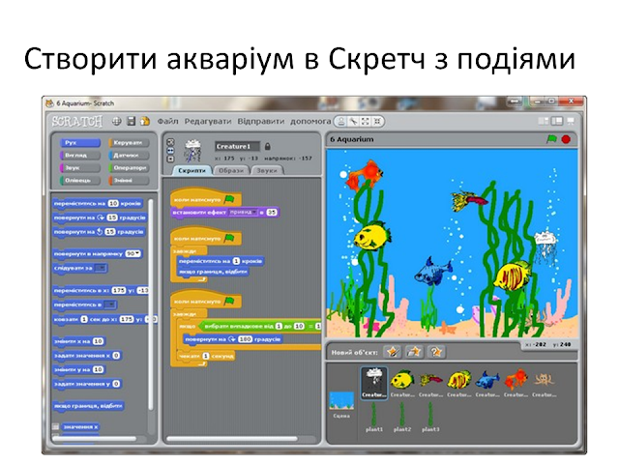This screenshot has height=464, width=619.
Task: Open effect dropdown in встановити ефект block
Action: click(243, 213)
